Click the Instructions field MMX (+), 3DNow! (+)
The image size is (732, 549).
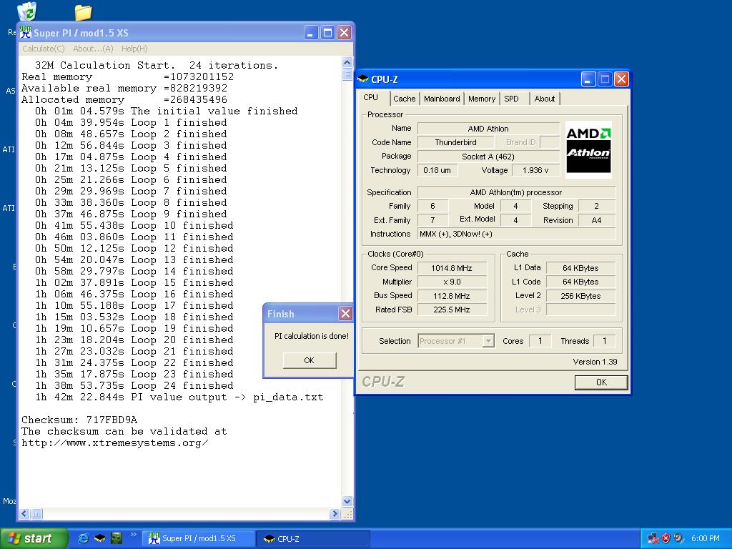(x=516, y=234)
